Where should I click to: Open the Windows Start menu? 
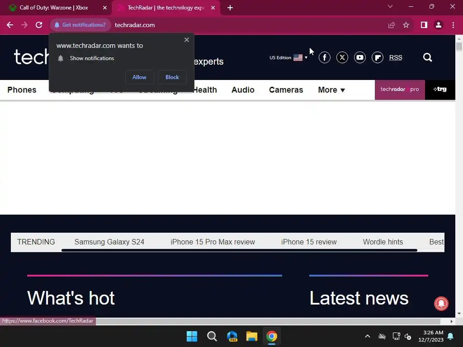point(192,336)
